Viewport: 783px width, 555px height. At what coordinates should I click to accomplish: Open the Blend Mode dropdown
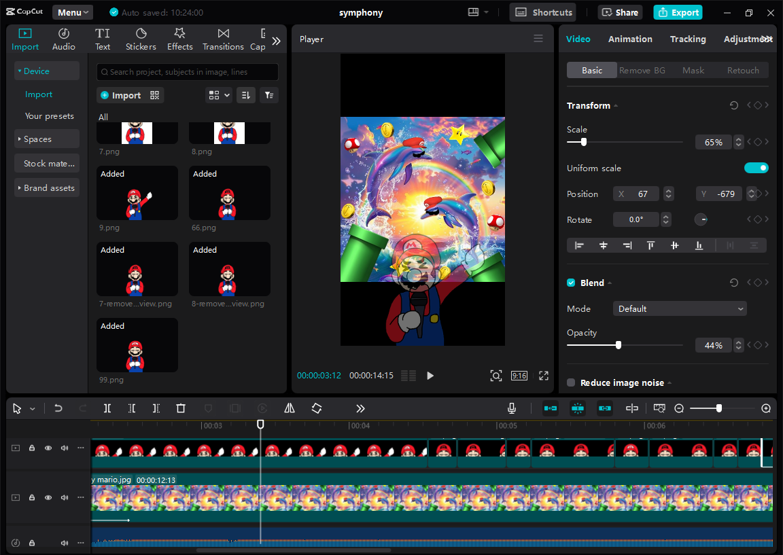[x=680, y=309]
